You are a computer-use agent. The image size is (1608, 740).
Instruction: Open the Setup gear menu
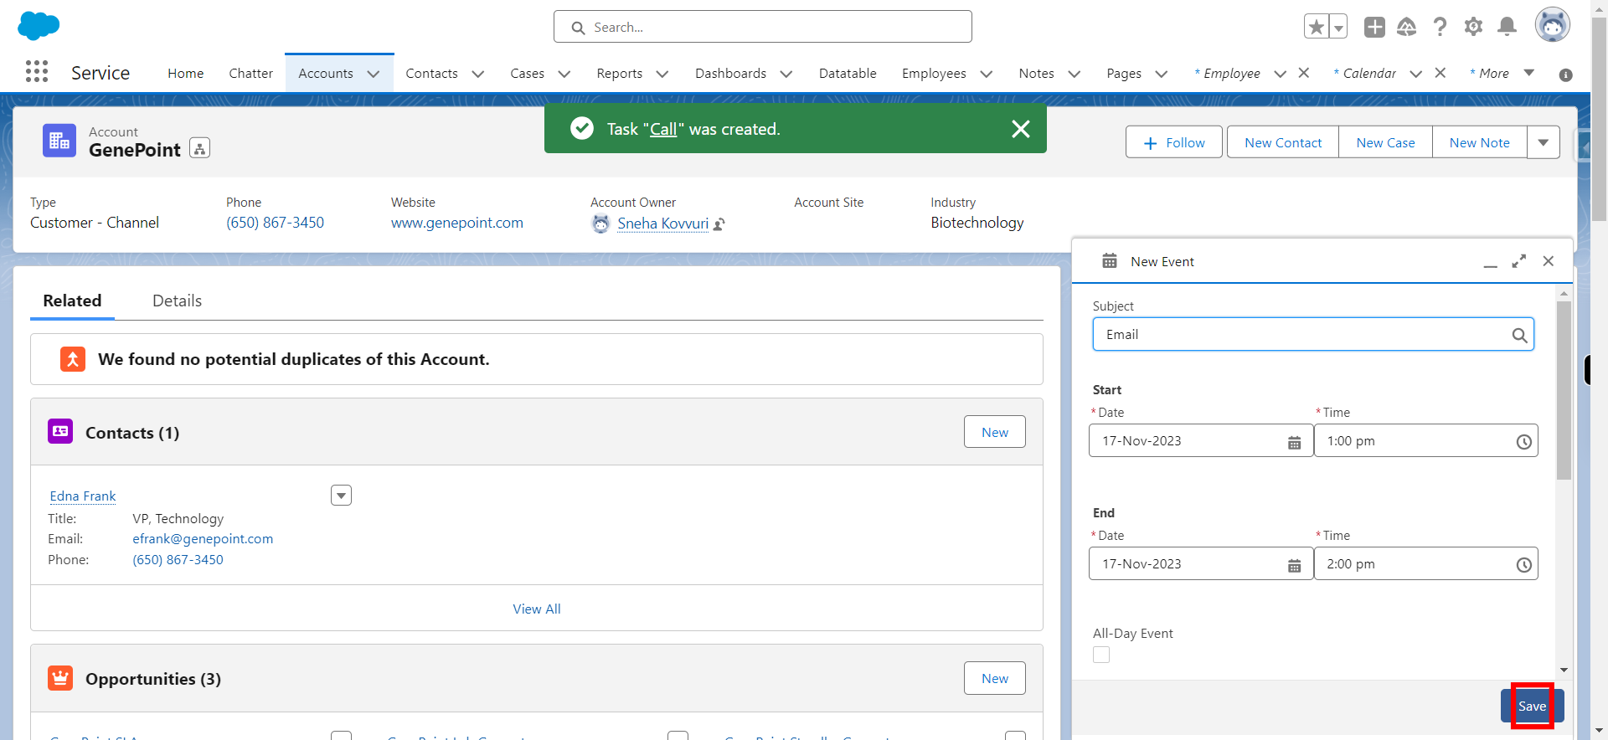[1473, 27]
